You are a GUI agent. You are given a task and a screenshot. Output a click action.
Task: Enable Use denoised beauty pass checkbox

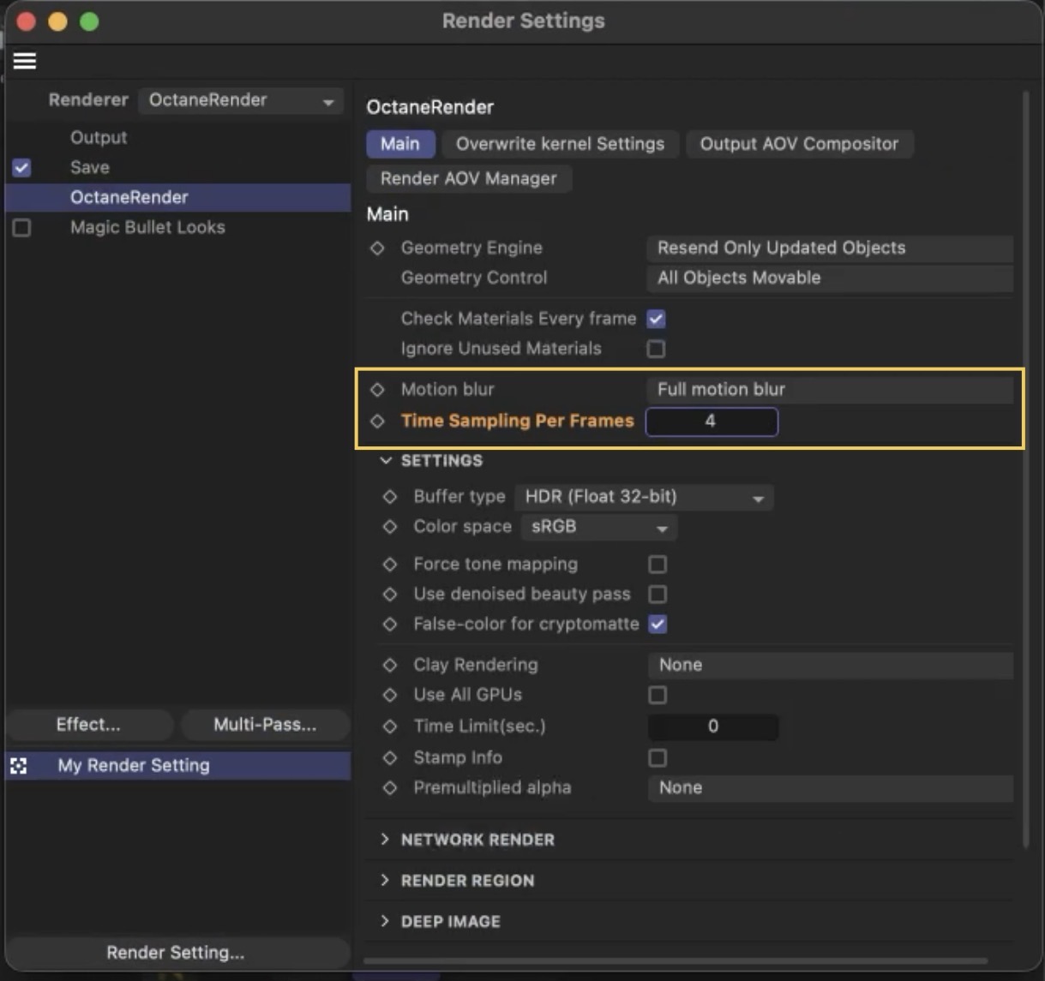point(658,595)
